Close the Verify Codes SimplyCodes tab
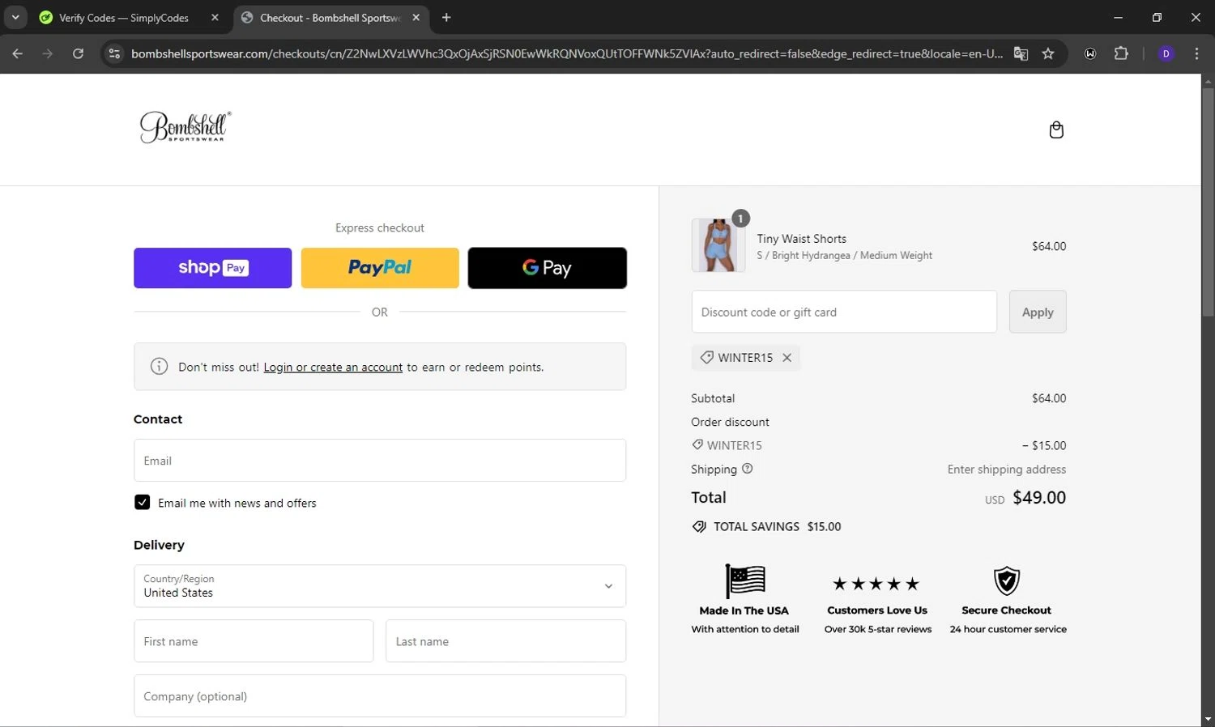Viewport: 1215px width, 727px height. [x=215, y=18]
